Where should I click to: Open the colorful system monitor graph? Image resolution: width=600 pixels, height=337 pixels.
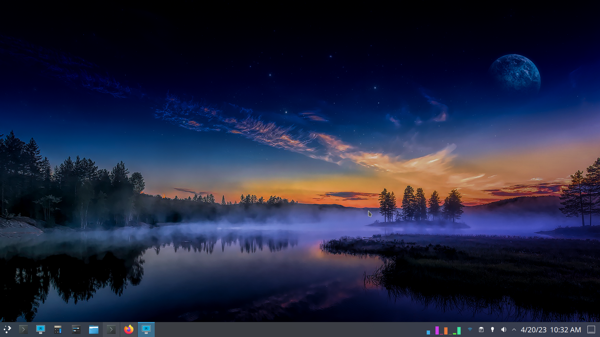444,330
